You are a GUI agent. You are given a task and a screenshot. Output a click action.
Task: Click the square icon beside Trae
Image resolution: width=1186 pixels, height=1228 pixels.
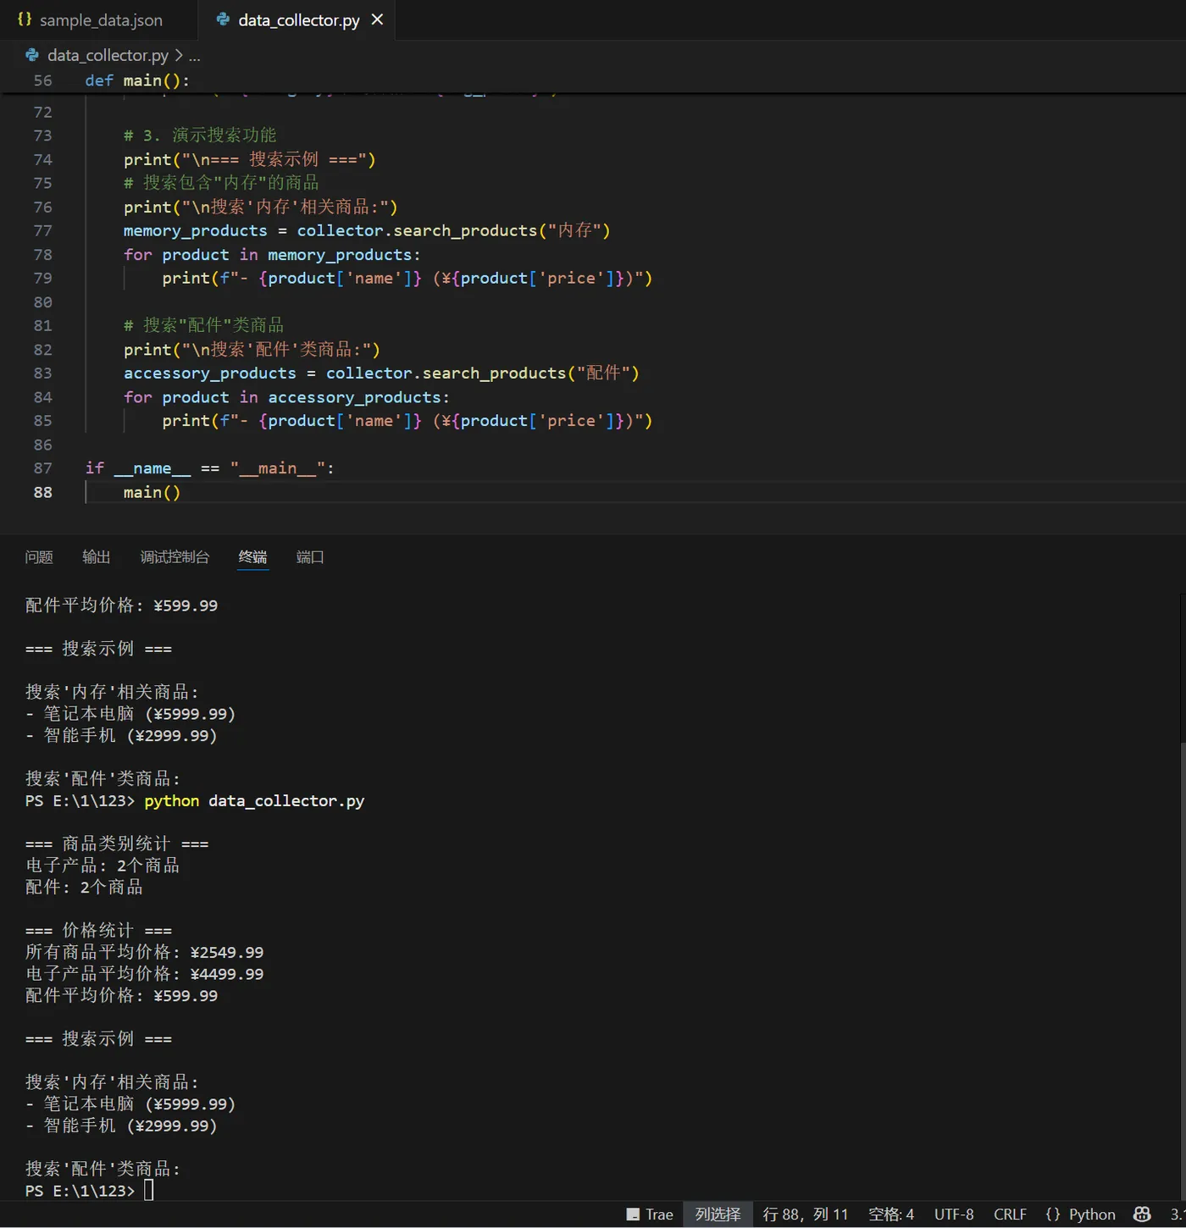[633, 1214]
